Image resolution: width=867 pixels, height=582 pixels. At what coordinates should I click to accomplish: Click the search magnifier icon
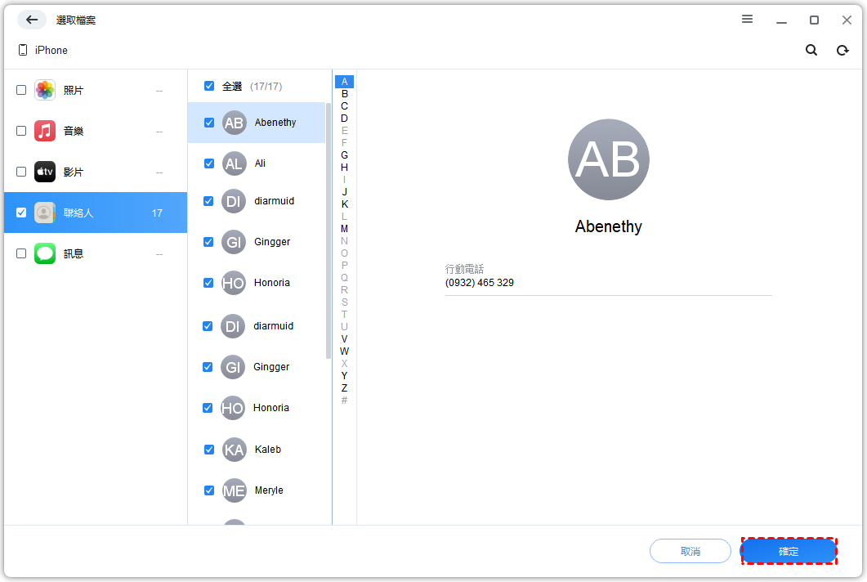click(811, 50)
